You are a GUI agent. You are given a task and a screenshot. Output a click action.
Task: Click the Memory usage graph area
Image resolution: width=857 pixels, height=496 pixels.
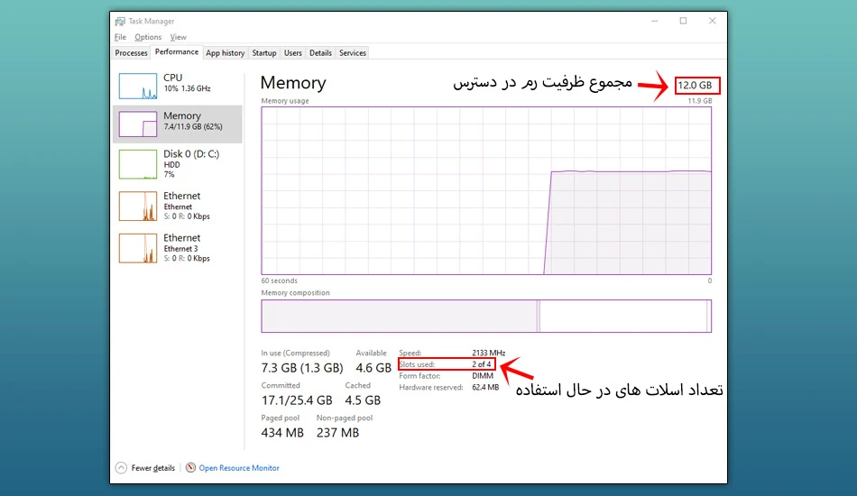[486, 190]
